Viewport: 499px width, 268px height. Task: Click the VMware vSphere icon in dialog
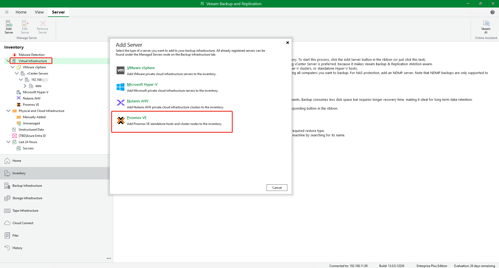121,70
